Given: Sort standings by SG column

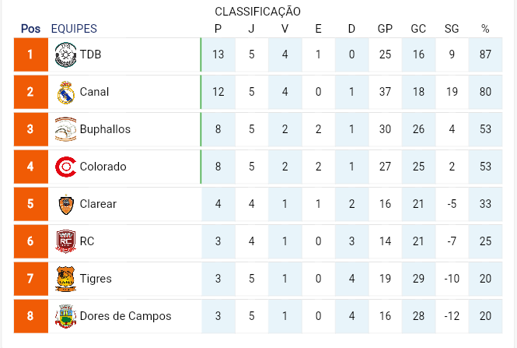Looking at the screenshot, I should (x=452, y=29).
